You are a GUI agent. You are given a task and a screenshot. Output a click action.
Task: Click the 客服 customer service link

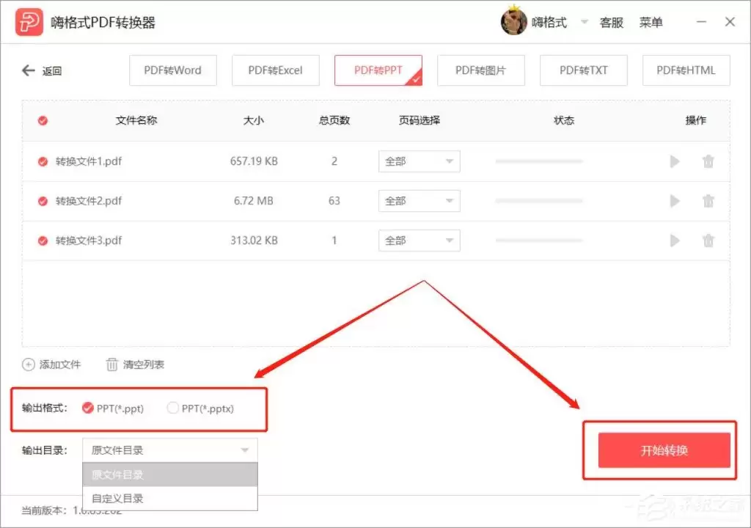coord(612,21)
